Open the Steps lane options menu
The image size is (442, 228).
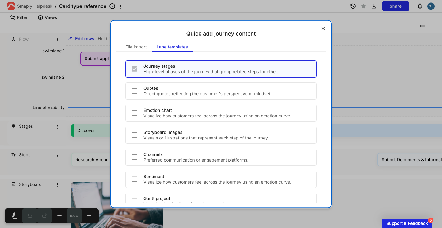[57, 155]
